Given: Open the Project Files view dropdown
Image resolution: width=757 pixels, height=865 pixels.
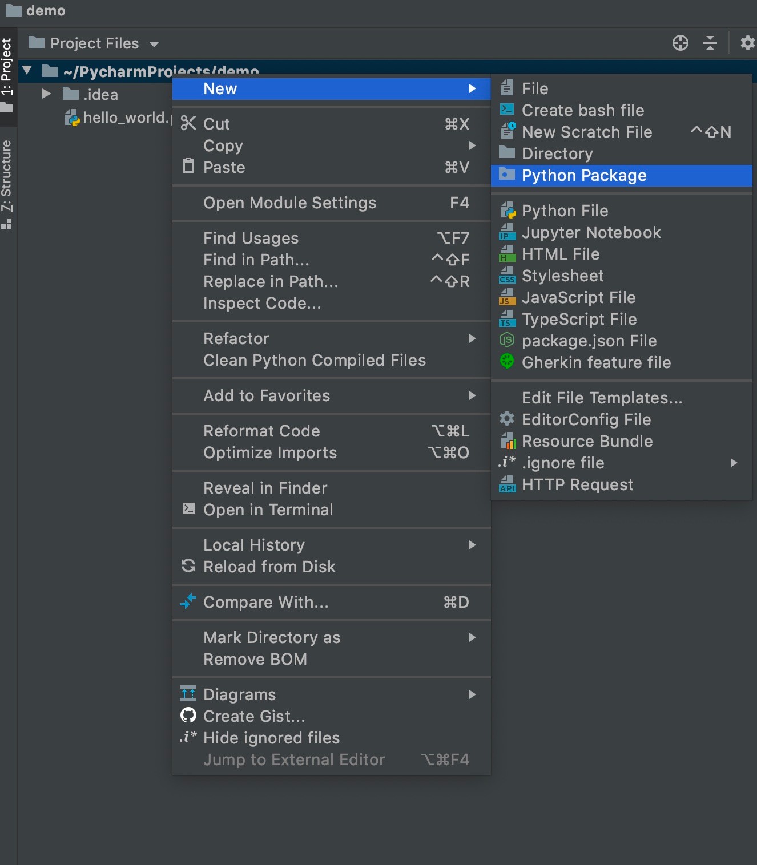Looking at the screenshot, I should (94, 43).
